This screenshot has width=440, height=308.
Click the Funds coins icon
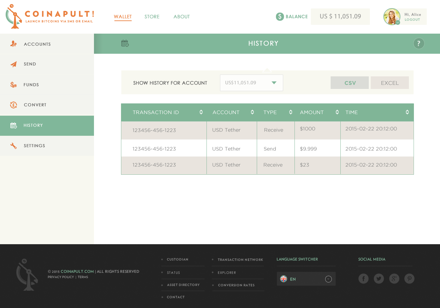coord(14,85)
